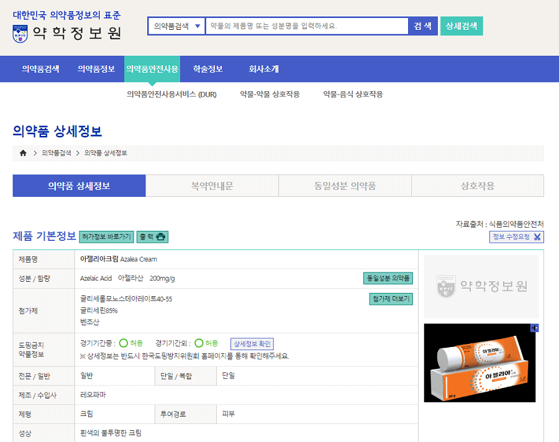Click 의약품 상세정보 breadcrumb text
Image resolution: width=559 pixels, height=442 pixels.
106,153
